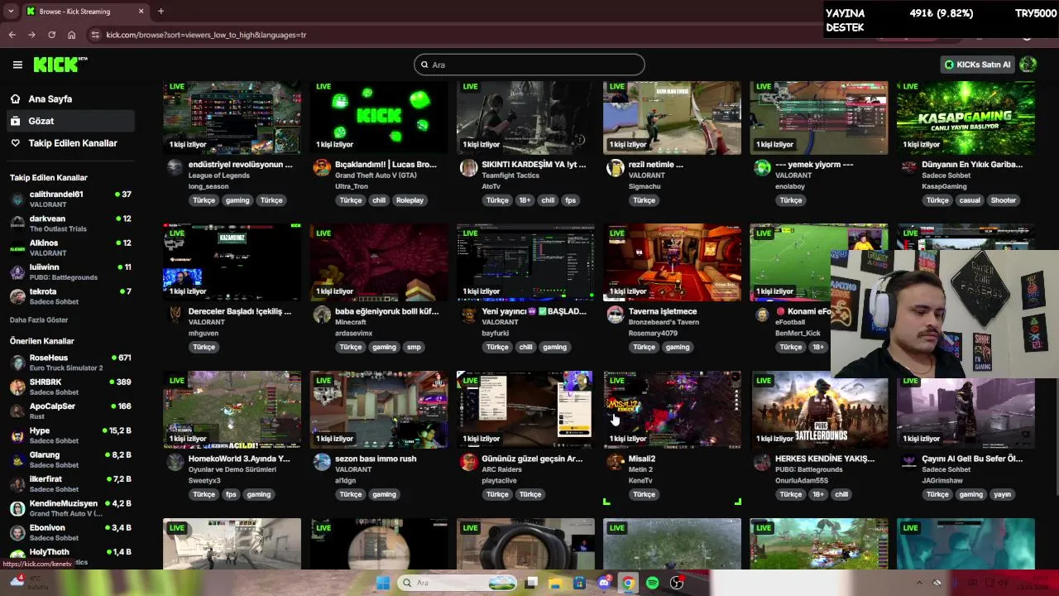1059x596 pixels.
Task: Click mhguven streamer avatar
Action: pos(175,315)
